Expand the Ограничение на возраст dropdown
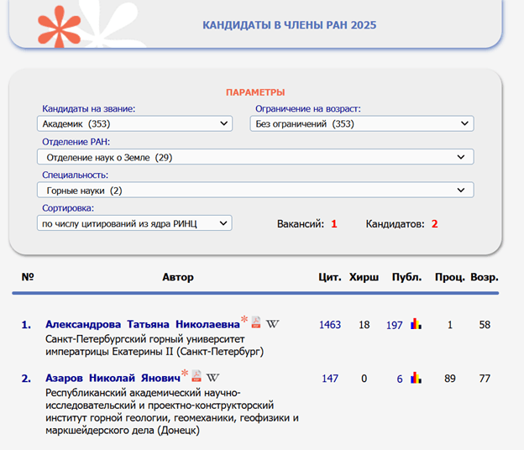This screenshot has width=524, height=450. (362, 123)
